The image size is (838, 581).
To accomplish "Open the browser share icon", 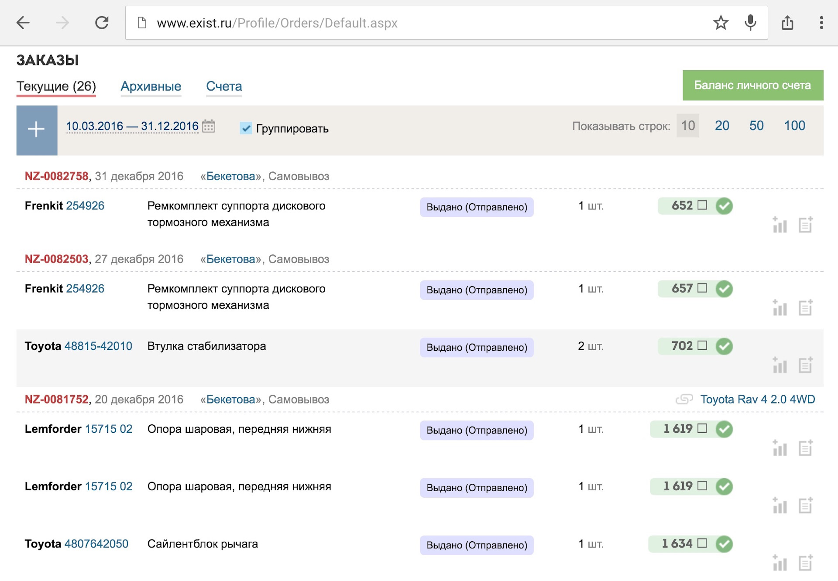I will pyautogui.click(x=787, y=23).
